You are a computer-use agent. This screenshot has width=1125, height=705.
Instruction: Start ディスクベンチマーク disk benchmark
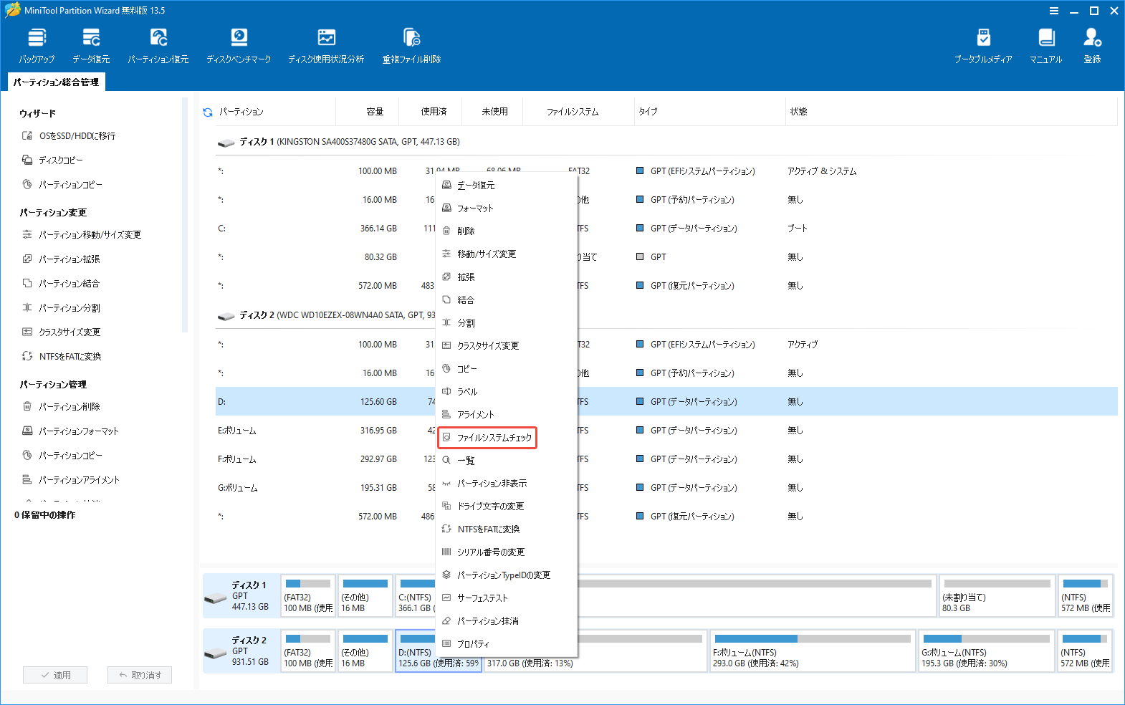[239, 46]
